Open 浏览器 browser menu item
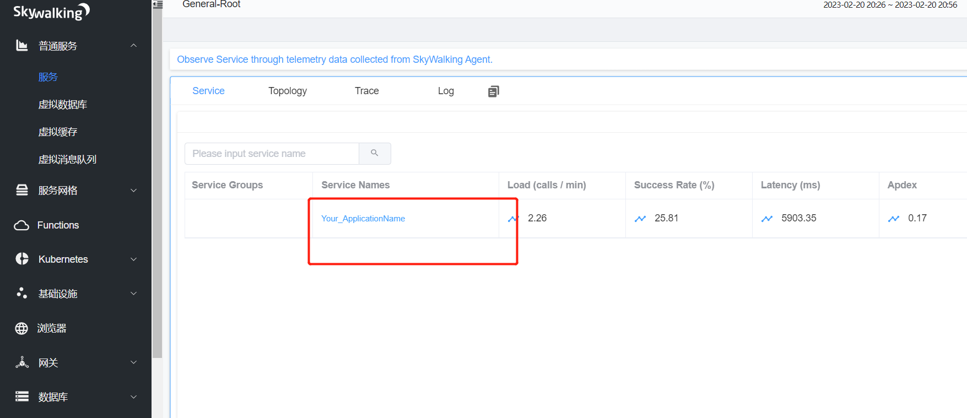967x418 pixels. (52, 328)
